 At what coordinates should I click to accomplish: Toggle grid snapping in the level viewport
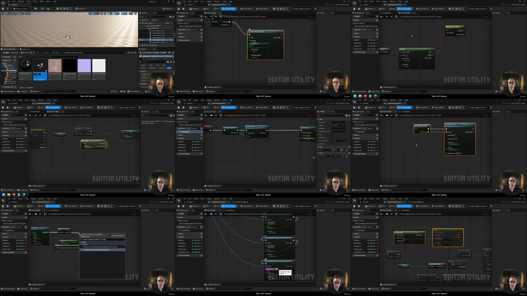(x=109, y=13)
